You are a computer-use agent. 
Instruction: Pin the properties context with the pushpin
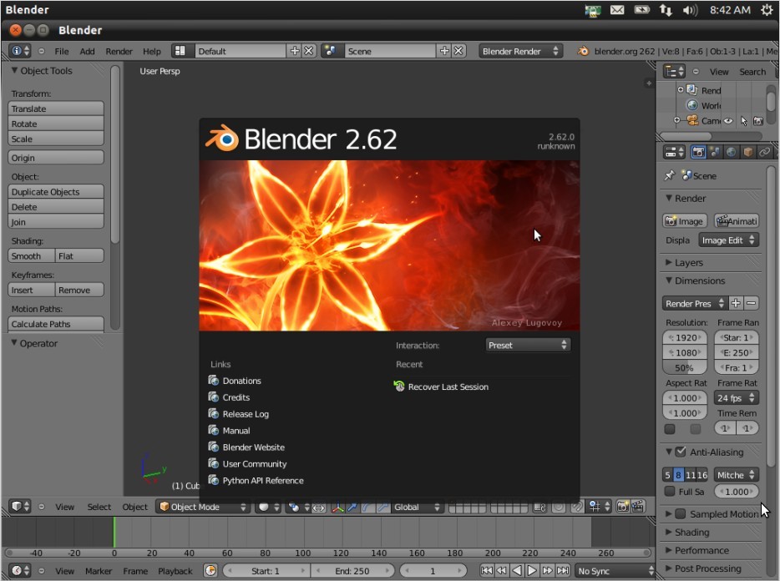670,175
